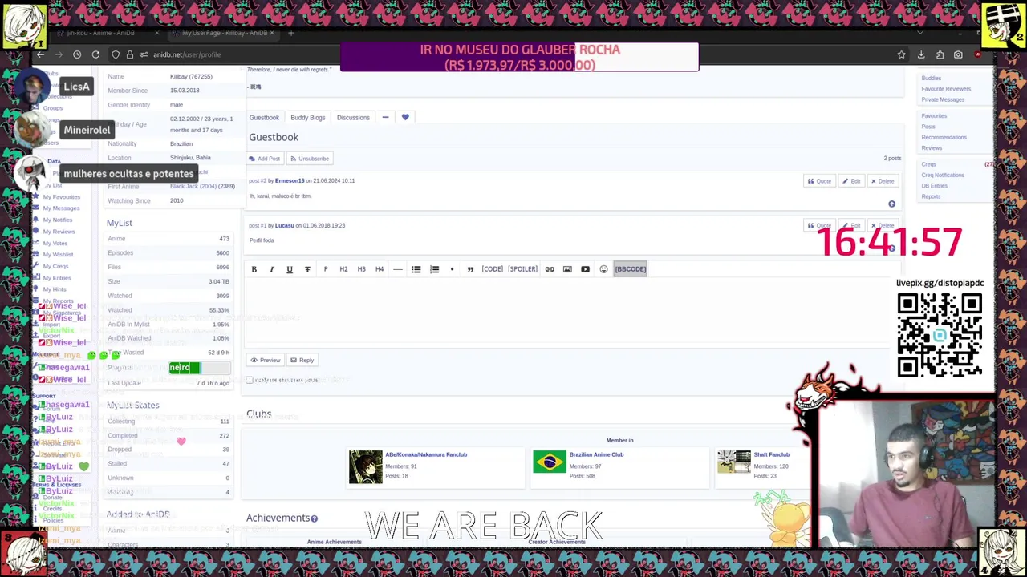Insert CODE tag in editor
This screenshot has height=577, width=1027.
click(493, 269)
